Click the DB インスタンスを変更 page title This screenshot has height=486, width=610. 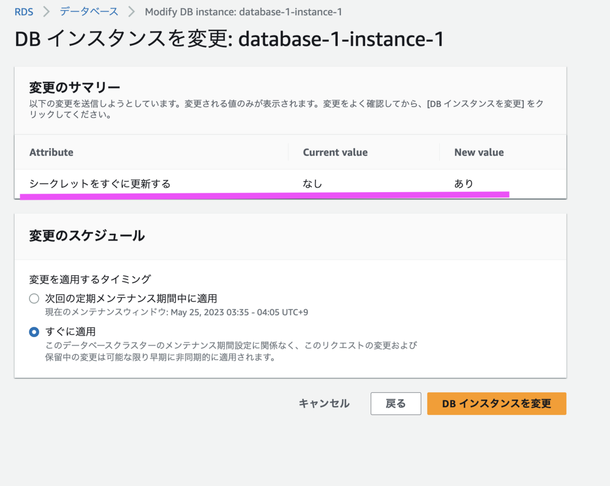pyautogui.click(x=229, y=40)
